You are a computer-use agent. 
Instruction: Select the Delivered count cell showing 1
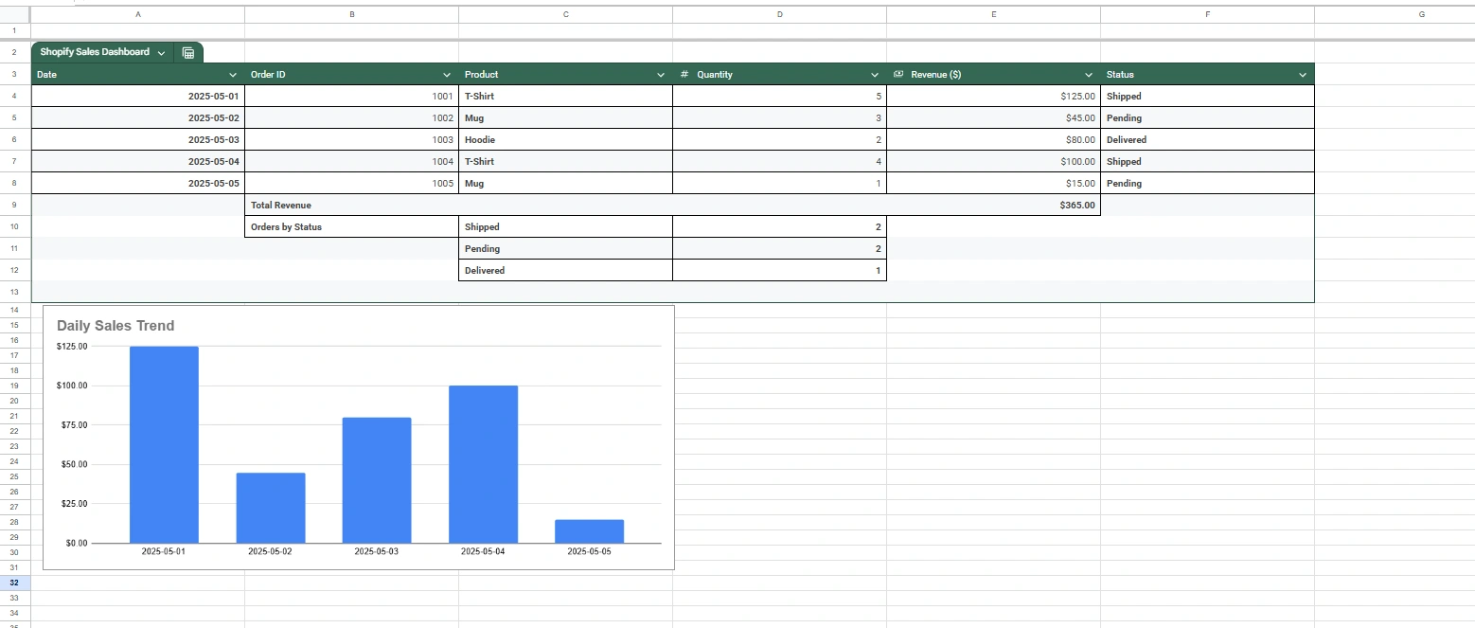(x=779, y=271)
